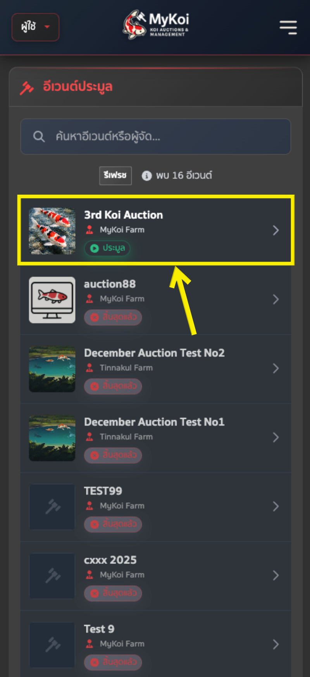
Task: Open the user dropdown menu
Action: [36, 27]
